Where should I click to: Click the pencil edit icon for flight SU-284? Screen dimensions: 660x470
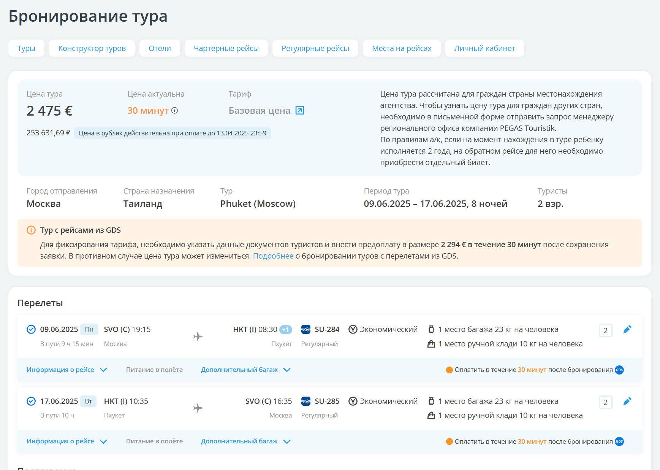point(627,329)
